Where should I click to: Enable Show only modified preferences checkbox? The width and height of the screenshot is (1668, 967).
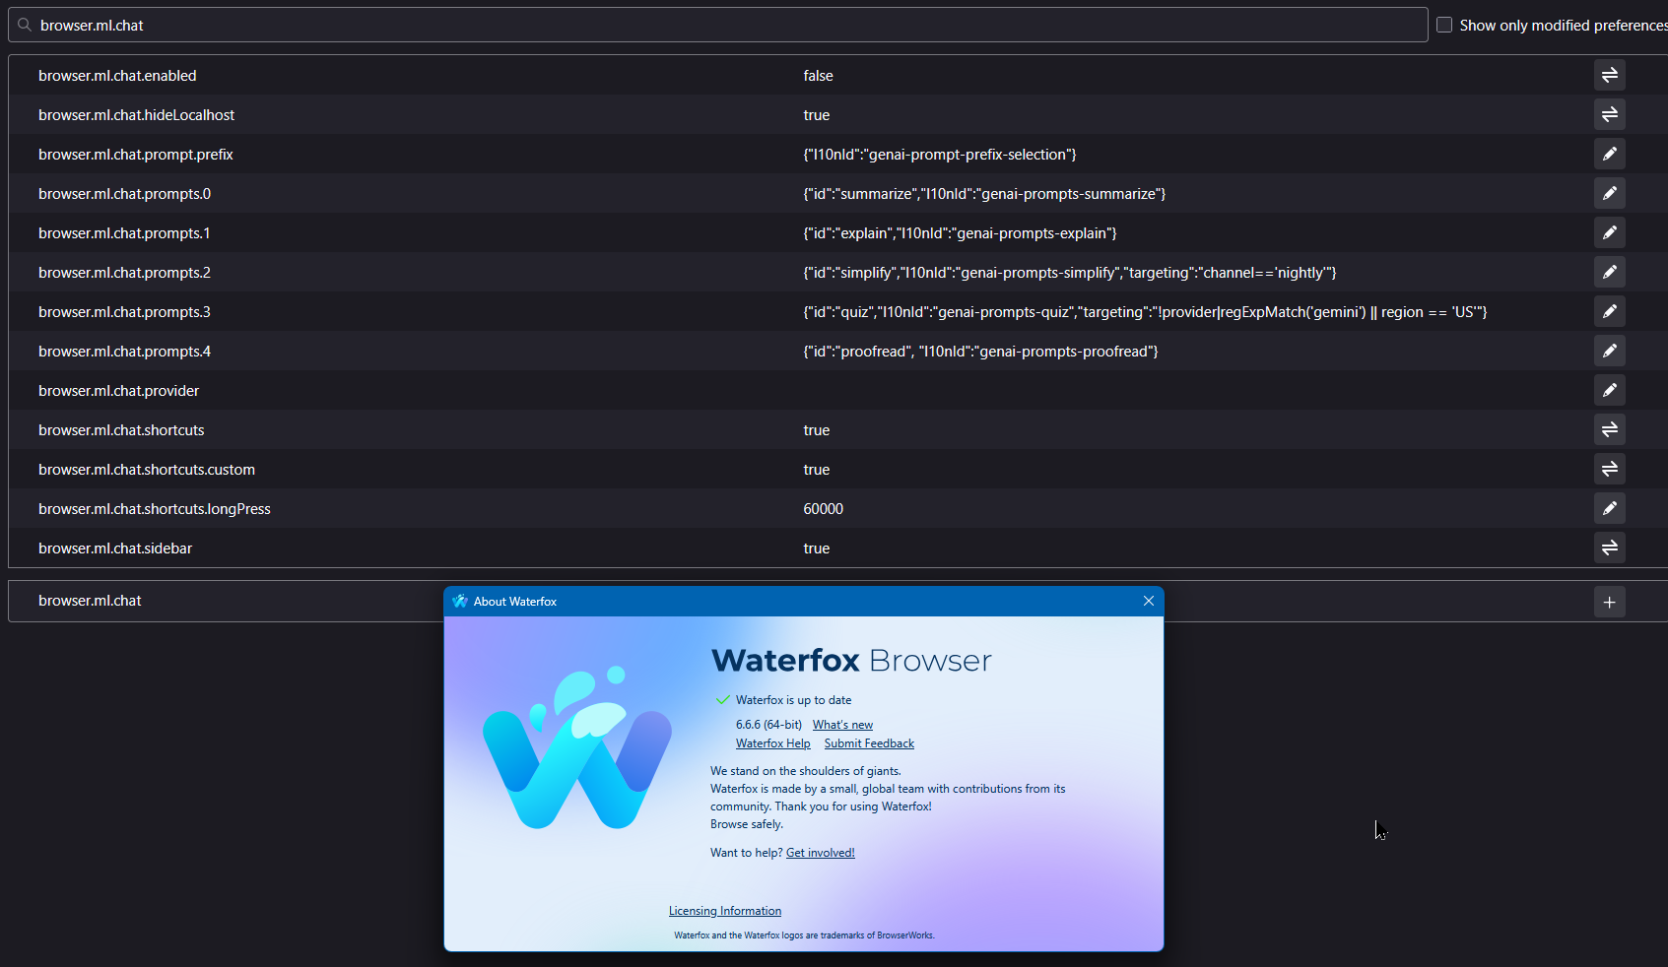1444,25
